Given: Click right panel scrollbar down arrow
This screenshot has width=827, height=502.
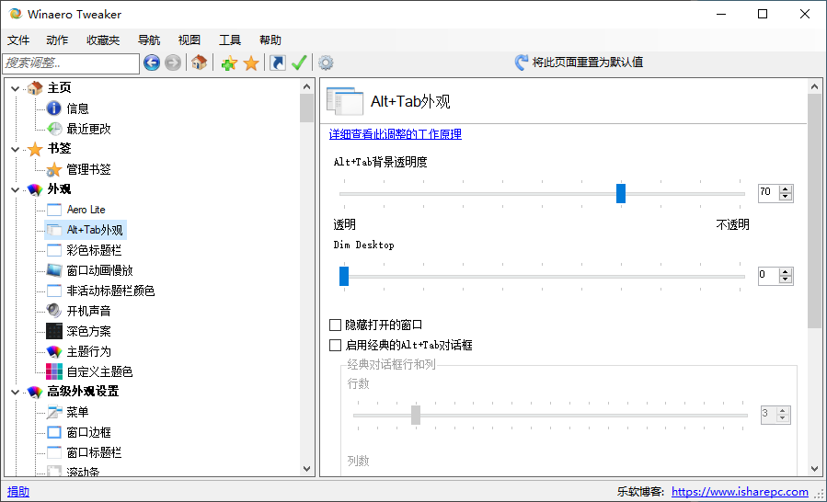Looking at the screenshot, I should 814,469.
